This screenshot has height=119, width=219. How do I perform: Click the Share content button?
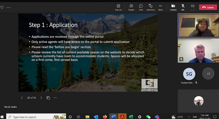pyautogui.click(x=193, y=8)
